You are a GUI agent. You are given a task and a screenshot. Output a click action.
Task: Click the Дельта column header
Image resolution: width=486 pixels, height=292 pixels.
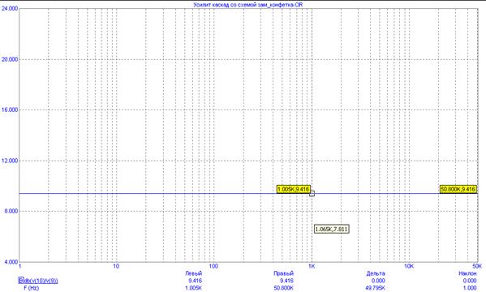click(x=376, y=273)
